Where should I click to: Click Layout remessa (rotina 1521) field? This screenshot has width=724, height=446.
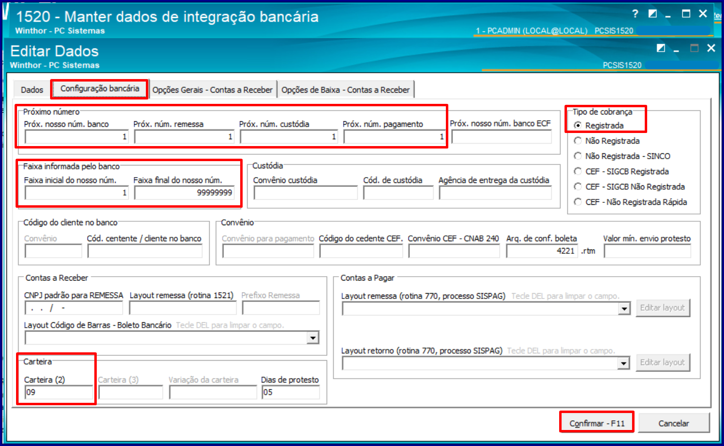pos(183,308)
